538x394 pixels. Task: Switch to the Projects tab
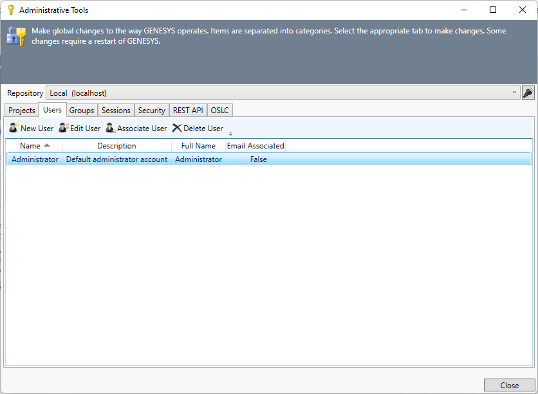[22, 111]
